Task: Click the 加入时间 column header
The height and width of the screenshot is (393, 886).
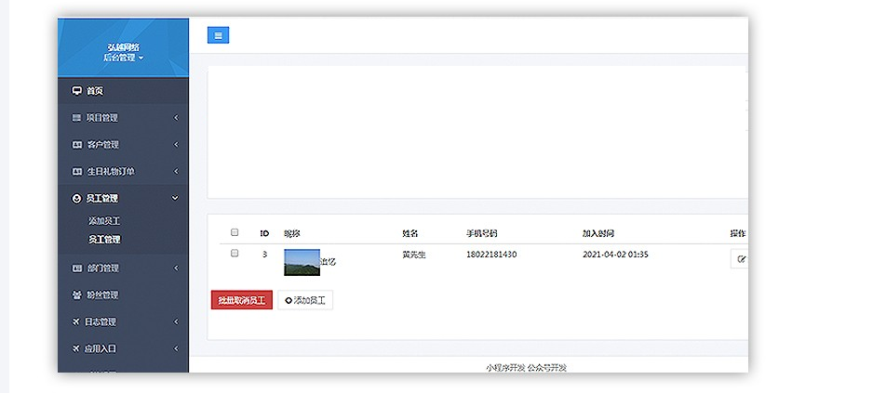Action: pos(597,233)
